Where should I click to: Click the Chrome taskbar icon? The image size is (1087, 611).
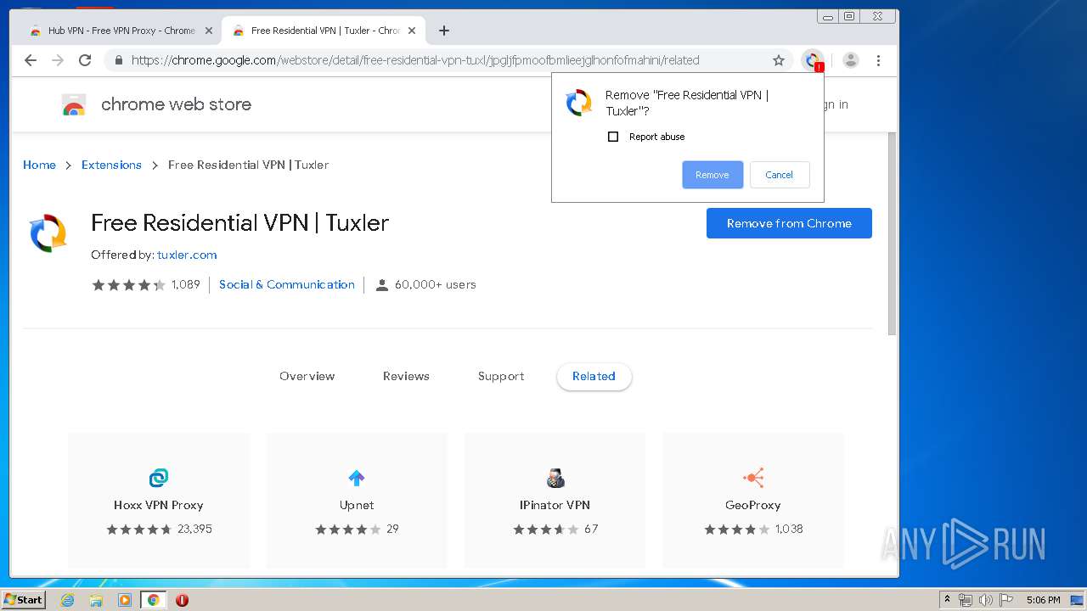tap(153, 600)
